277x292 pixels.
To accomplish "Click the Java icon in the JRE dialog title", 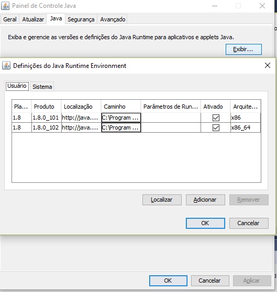I will tap(6, 66).
